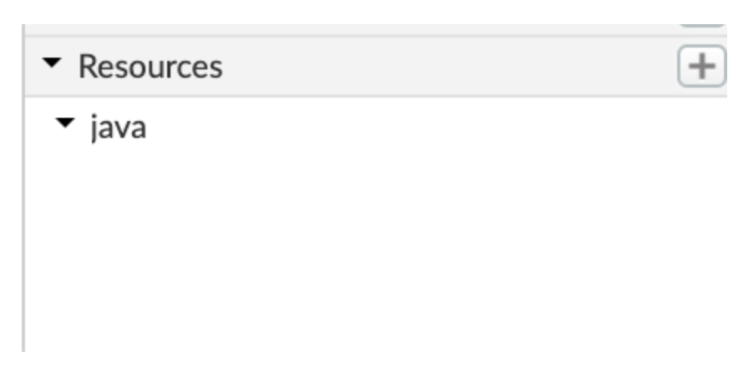Click the Resources header bar
The height and width of the screenshot is (371, 749).
418,66
